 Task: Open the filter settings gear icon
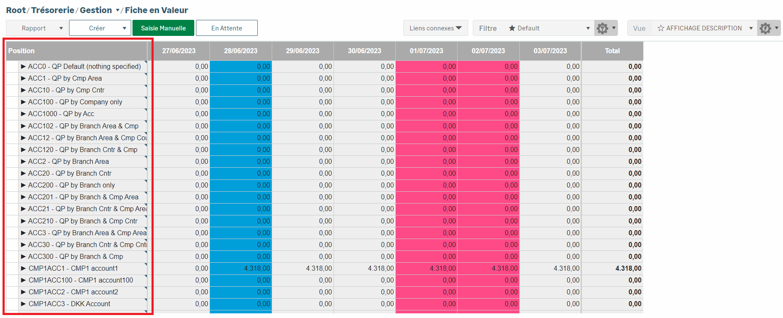(602, 28)
